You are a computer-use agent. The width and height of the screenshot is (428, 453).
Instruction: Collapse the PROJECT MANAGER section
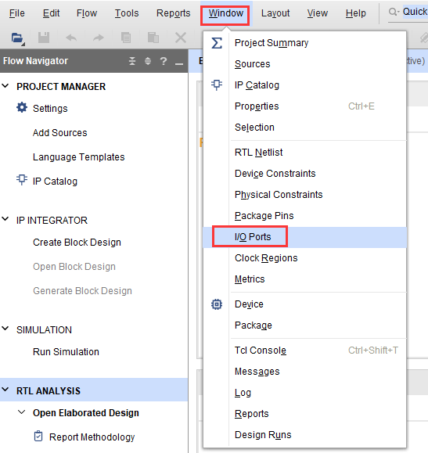coord(5,86)
